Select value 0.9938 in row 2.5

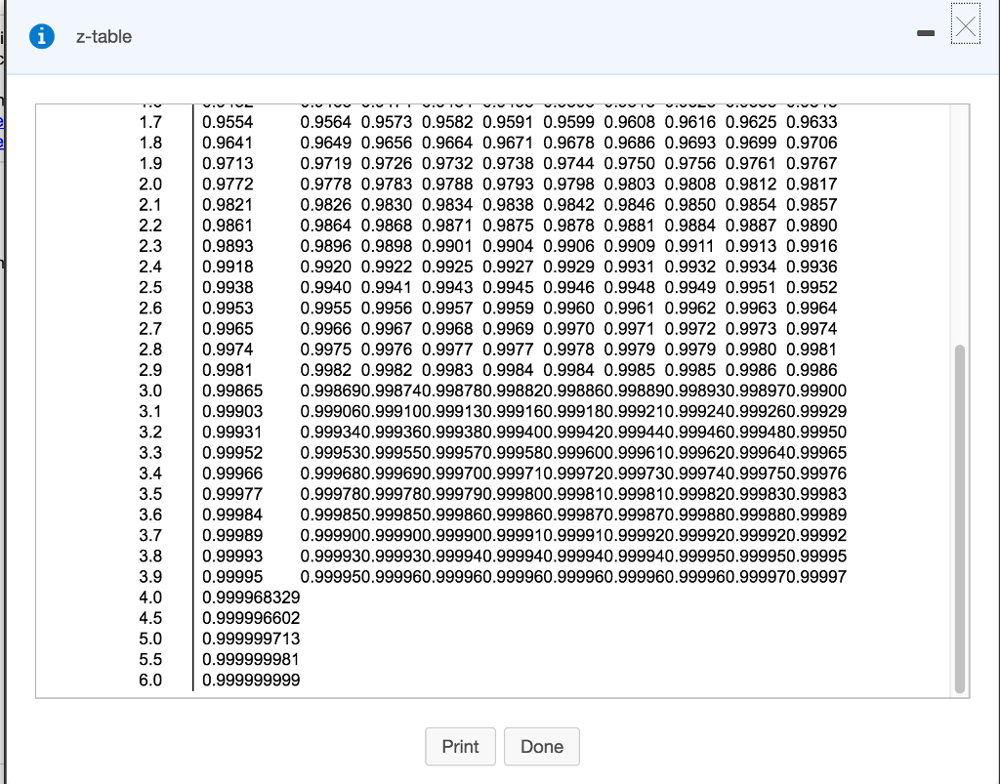pos(228,287)
